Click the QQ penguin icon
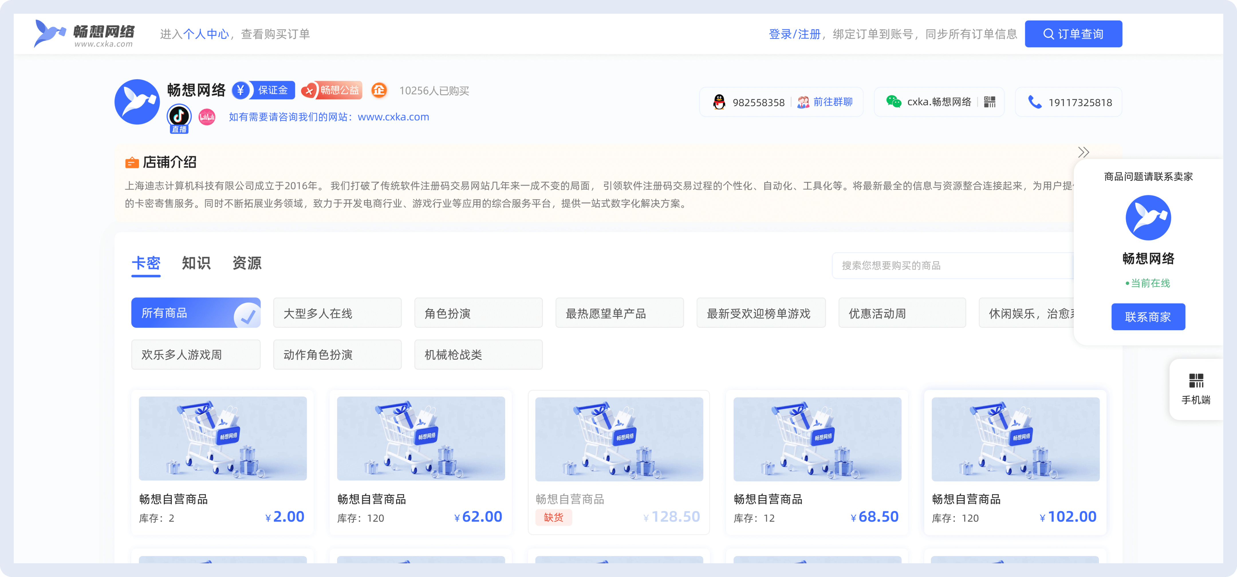The height and width of the screenshot is (577, 1237). pos(719,102)
